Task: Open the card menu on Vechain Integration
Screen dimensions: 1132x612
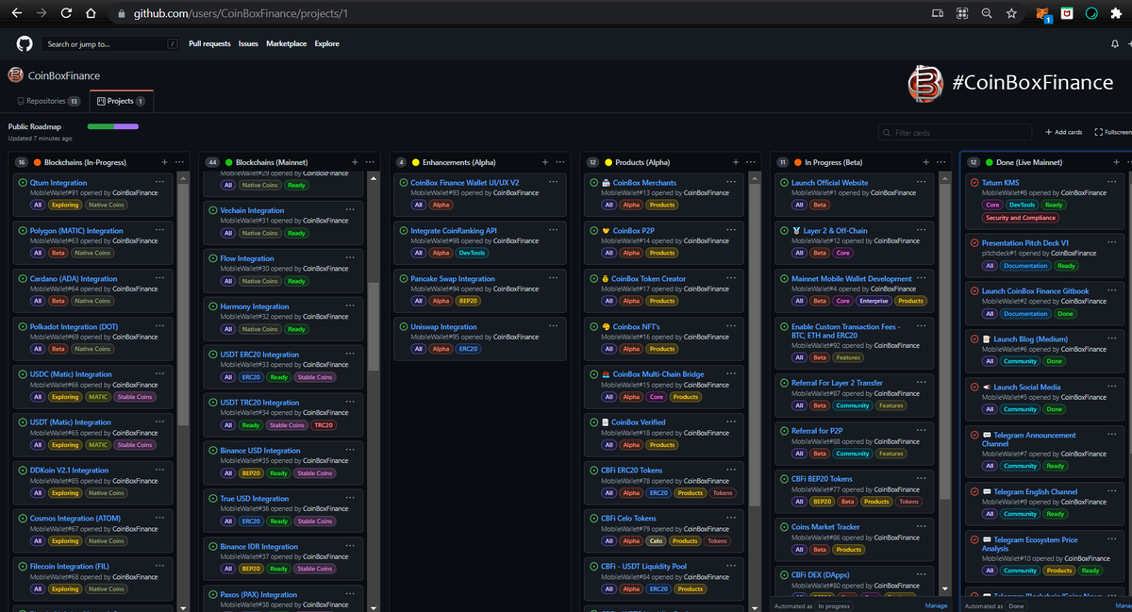Action: point(350,211)
